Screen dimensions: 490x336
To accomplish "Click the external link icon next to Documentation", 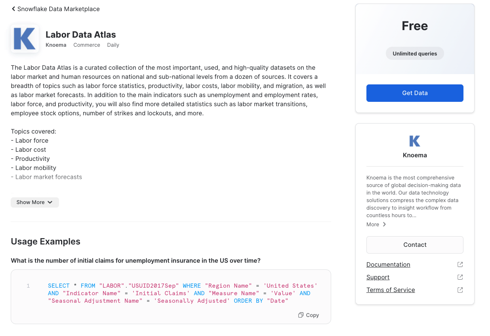I will [x=460, y=265].
